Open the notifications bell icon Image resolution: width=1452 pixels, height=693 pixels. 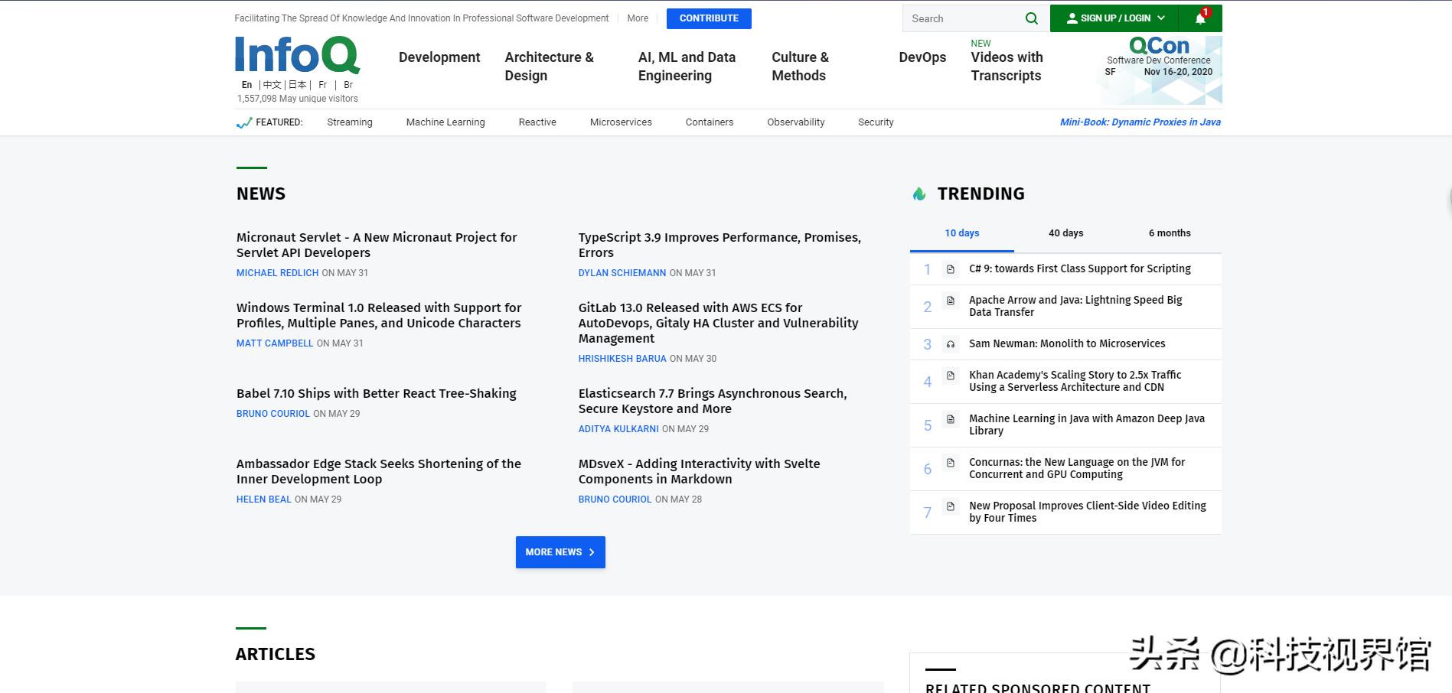1200,18
